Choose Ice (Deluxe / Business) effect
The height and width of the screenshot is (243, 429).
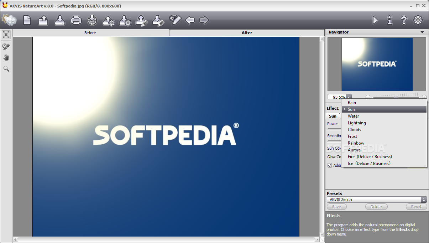tap(384, 164)
